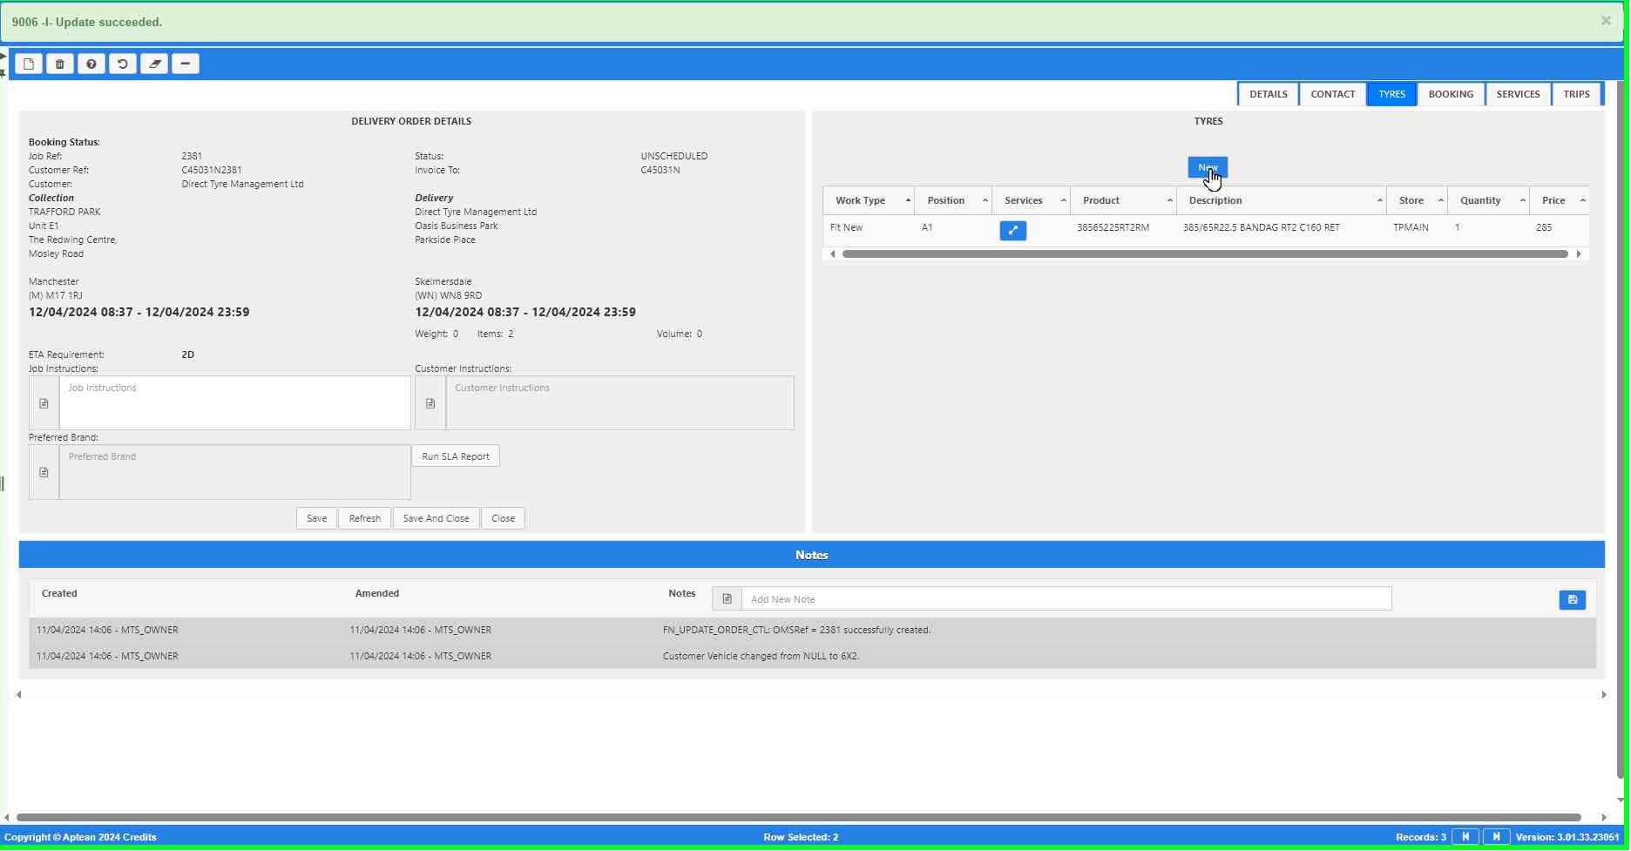This screenshot has width=1631, height=851.
Task: Click the Customer Instructions editor icon
Action: tap(430, 403)
